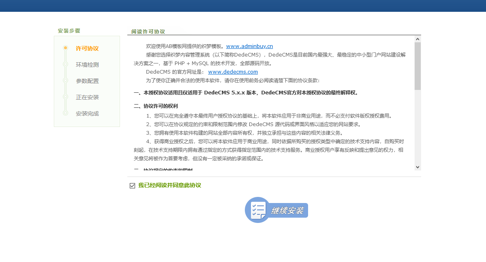Click the 参数配置 step label text
The height and width of the screenshot is (262, 486).
tap(87, 81)
